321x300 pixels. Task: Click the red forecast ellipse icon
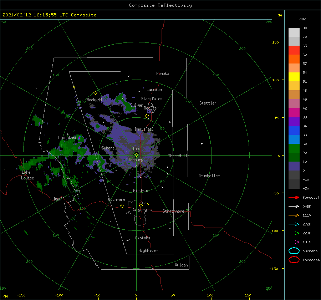point(294,260)
